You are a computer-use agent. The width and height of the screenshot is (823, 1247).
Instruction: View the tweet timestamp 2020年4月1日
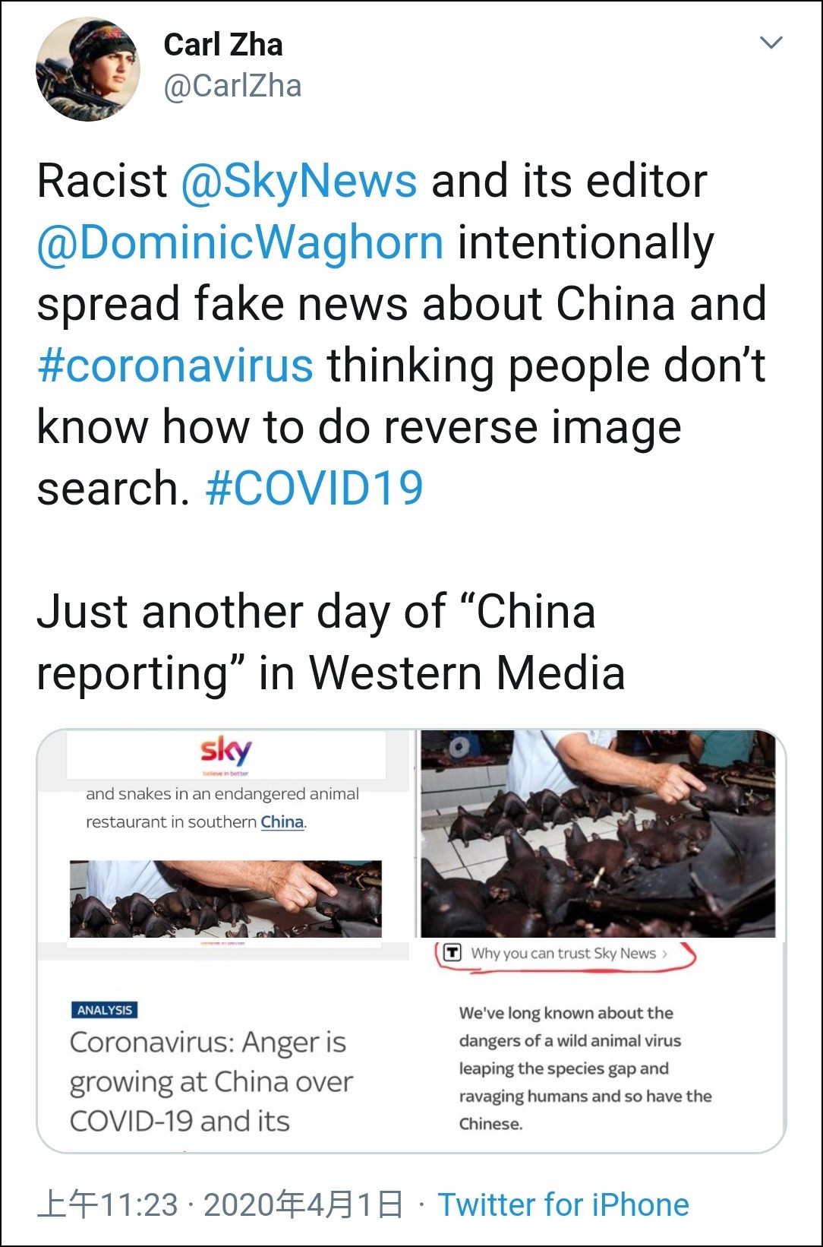pyautogui.click(x=303, y=1204)
